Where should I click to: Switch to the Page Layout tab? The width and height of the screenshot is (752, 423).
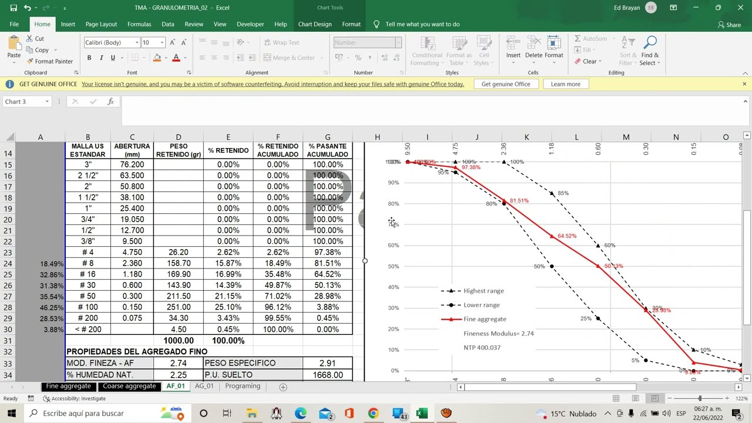tap(101, 24)
